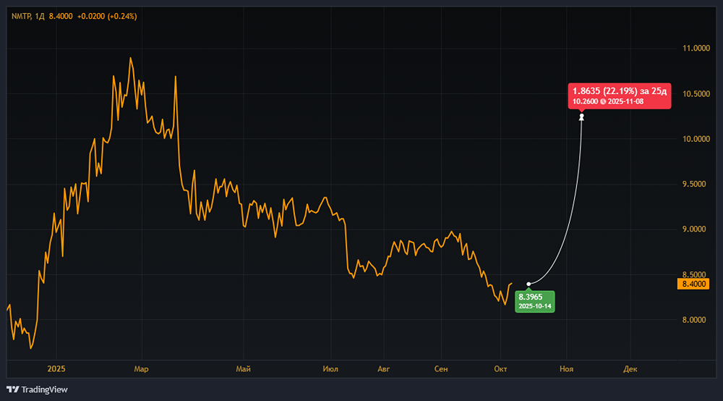The height and width of the screenshot is (401, 723).
Task: Click the forecast end point marker at 10.2600
Action: click(x=581, y=117)
